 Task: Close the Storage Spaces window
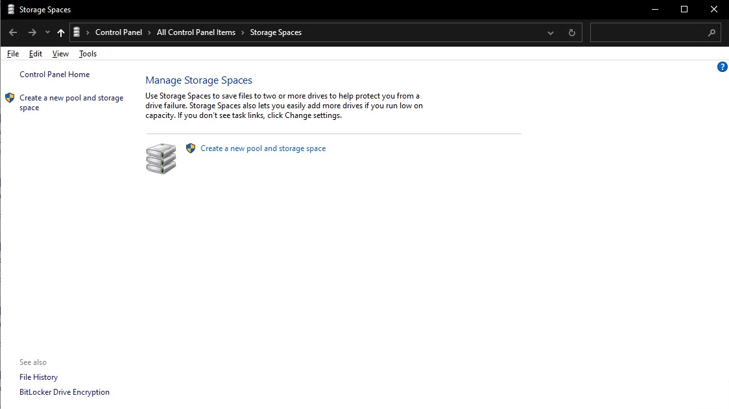point(714,9)
